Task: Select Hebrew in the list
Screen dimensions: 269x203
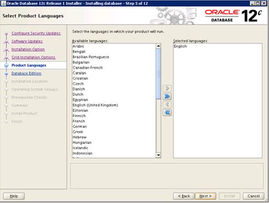Action: (x=114, y=137)
